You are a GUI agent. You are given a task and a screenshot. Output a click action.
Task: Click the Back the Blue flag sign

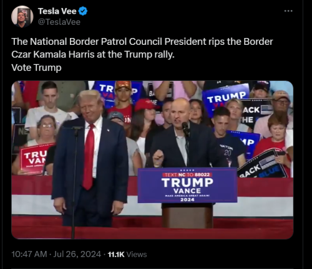tap(263, 165)
